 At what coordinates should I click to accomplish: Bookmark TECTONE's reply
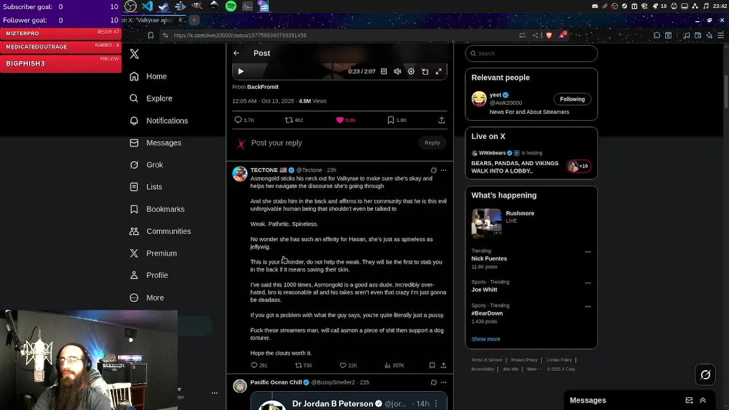[x=432, y=366]
